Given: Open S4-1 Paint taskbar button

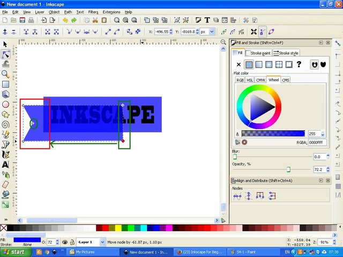Looking at the screenshot, I should point(253,252).
